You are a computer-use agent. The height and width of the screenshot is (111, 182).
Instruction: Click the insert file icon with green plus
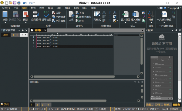pos(144,21)
